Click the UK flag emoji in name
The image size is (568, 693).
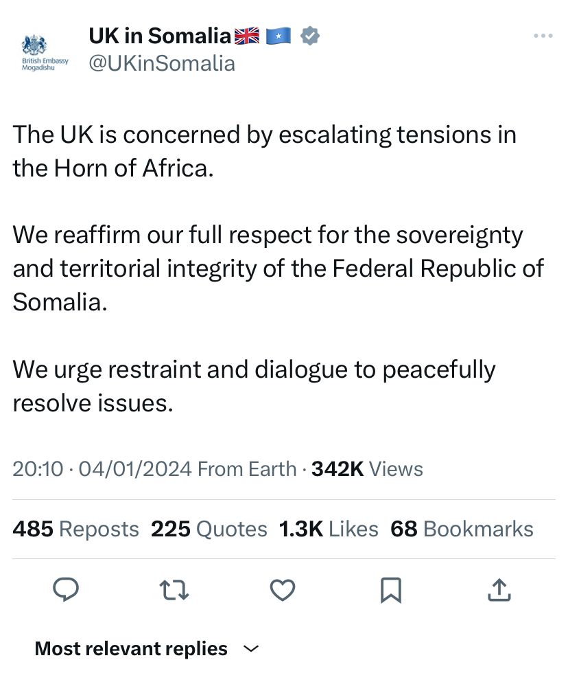click(247, 36)
